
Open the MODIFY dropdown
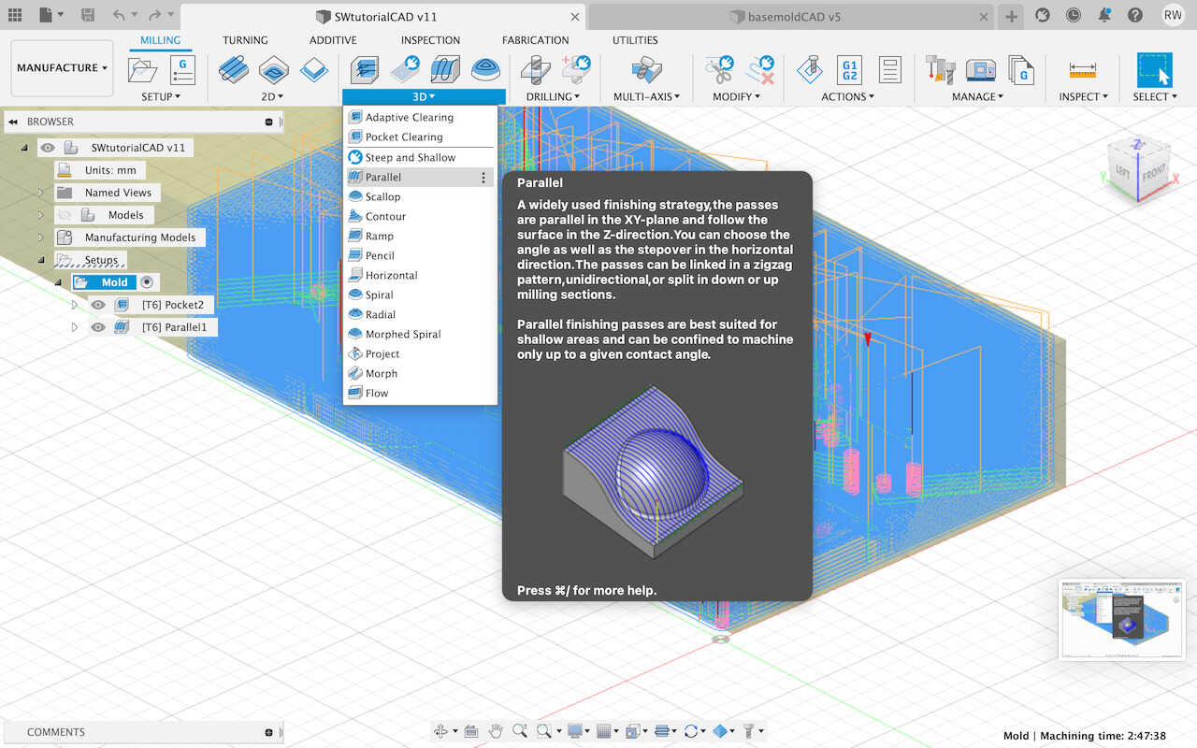738,97
